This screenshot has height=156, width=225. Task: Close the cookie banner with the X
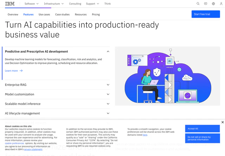[x=223, y=122]
